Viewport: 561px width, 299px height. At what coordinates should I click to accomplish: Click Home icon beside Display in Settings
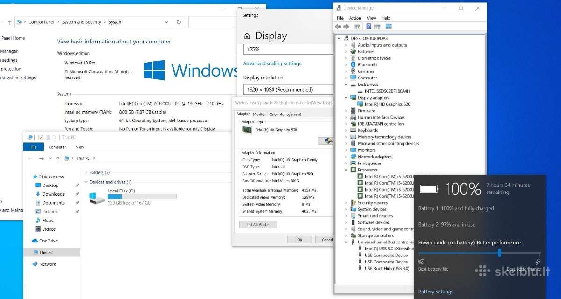(x=247, y=36)
